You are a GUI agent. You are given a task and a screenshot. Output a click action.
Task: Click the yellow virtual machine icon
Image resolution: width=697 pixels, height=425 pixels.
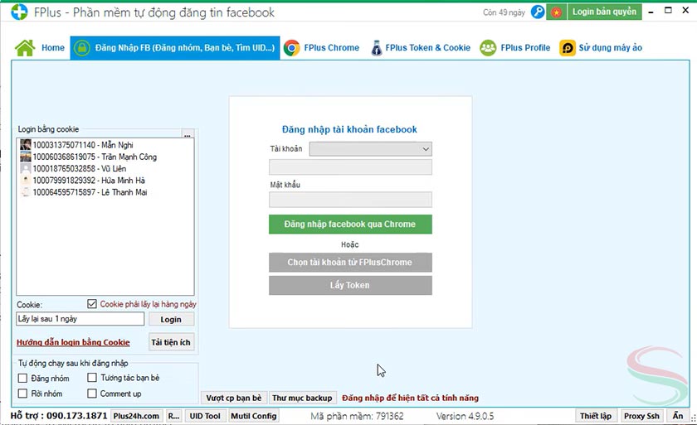pyautogui.click(x=568, y=47)
